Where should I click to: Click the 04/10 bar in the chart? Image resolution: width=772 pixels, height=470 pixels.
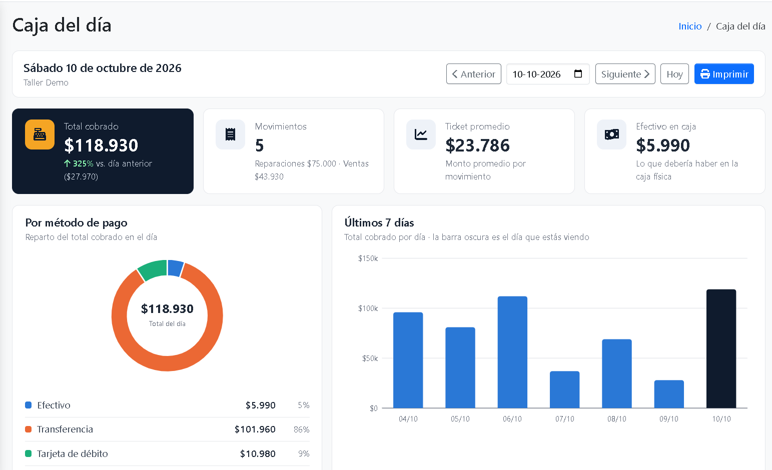tap(408, 360)
